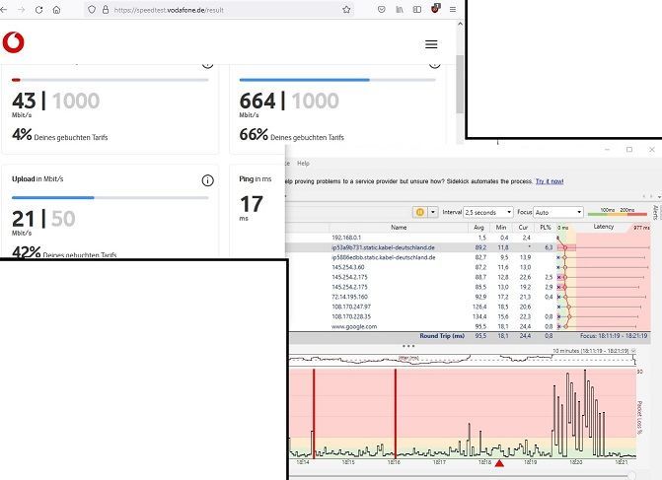Viewport: 662px width, 480px height.
Task: Open Vodafone site hamburger menu
Action: (x=431, y=44)
